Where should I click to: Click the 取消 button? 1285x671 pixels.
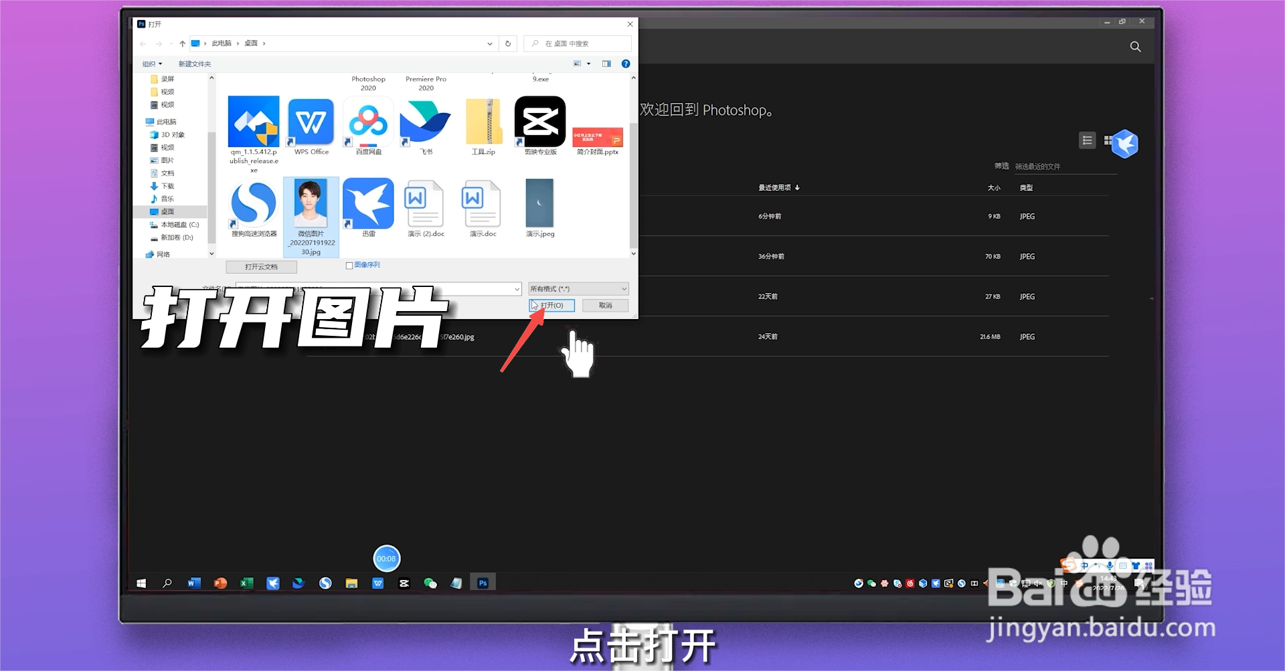(x=606, y=305)
